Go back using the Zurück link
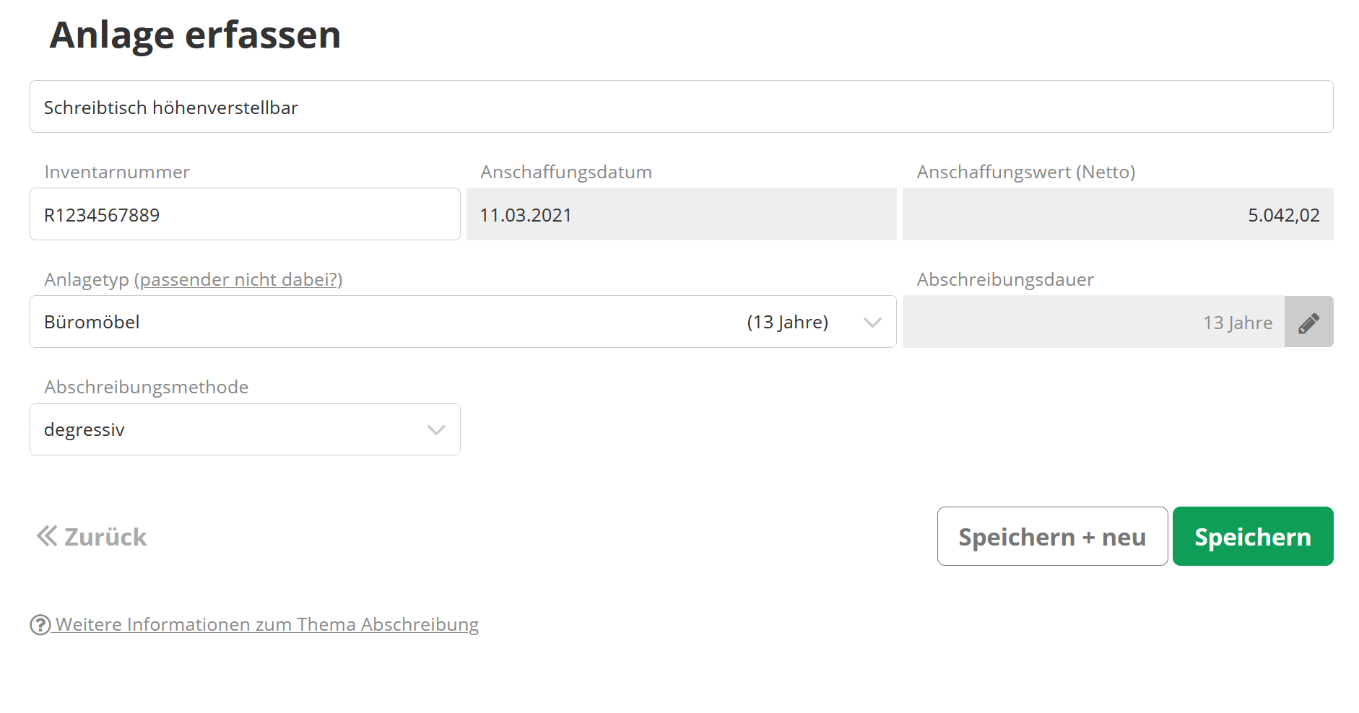 click(105, 537)
